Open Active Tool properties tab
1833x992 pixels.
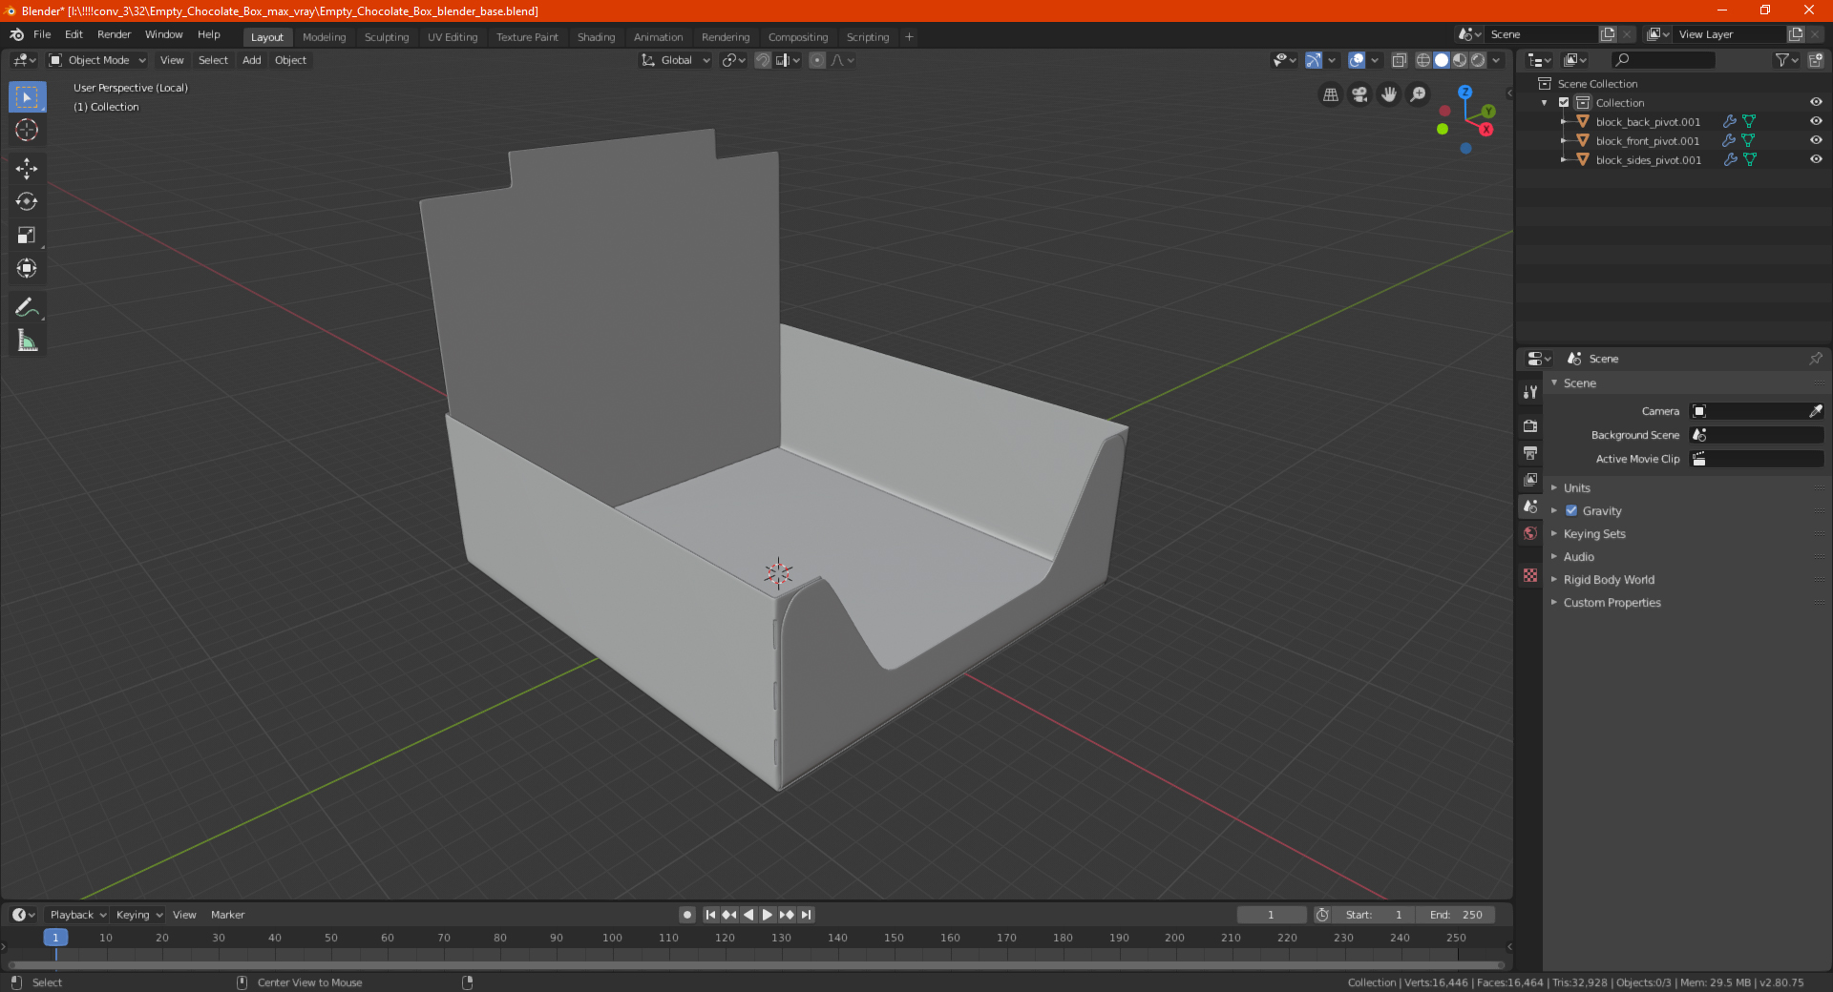(x=1530, y=391)
